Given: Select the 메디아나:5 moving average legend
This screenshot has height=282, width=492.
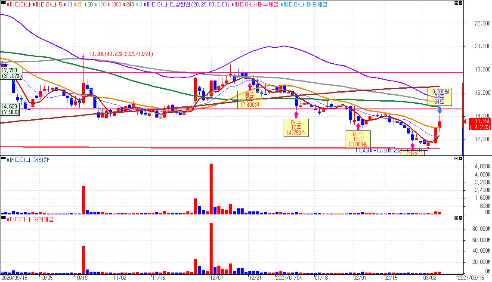Looking at the screenshot, I should [x=47, y=5].
